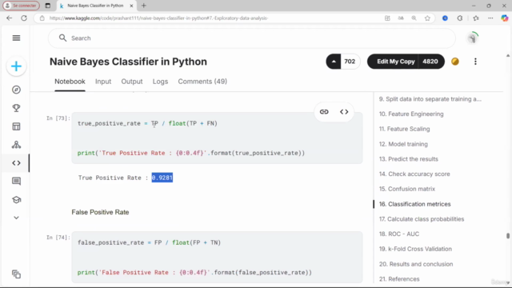Click the False Positive Rate heading
Image resolution: width=512 pixels, height=288 pixels.
click(x=100, y=212)
